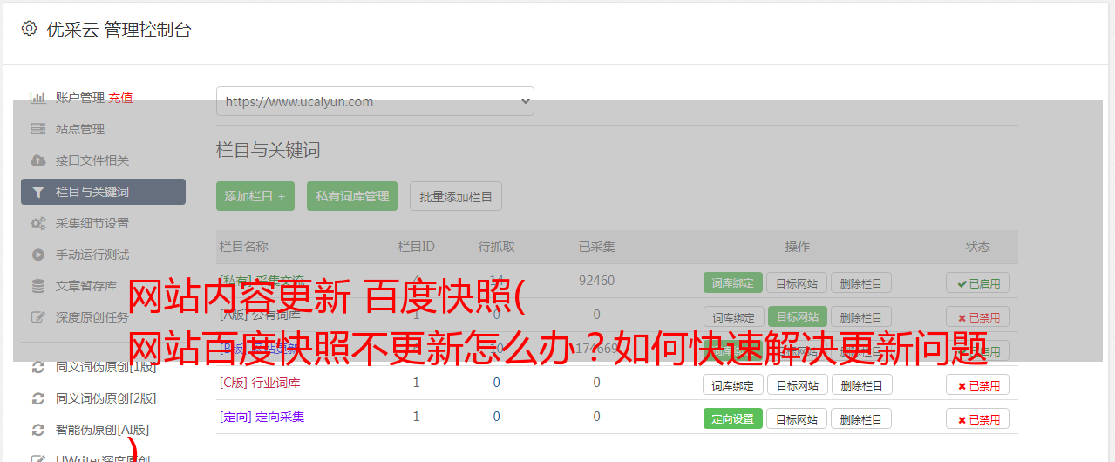Click the filter icon beside 栏目与关键词

pos(38,192)
